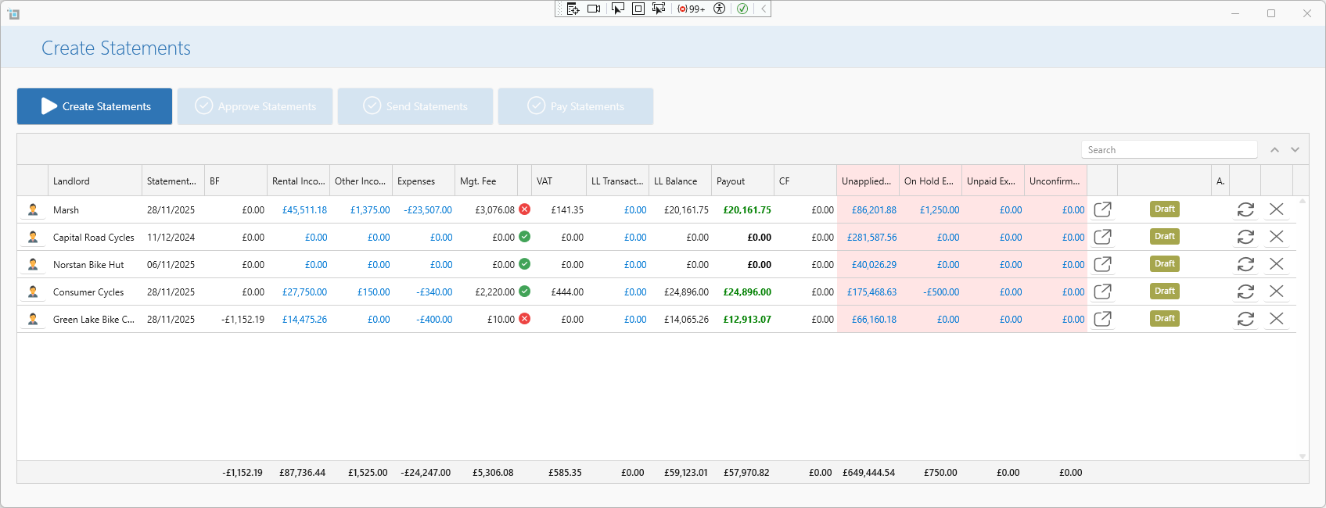Image resolution: width=1326 pixels, height=508 pixels.
Task: Click Marsh rental income £45,511.18 link
Action: point(304,210)
